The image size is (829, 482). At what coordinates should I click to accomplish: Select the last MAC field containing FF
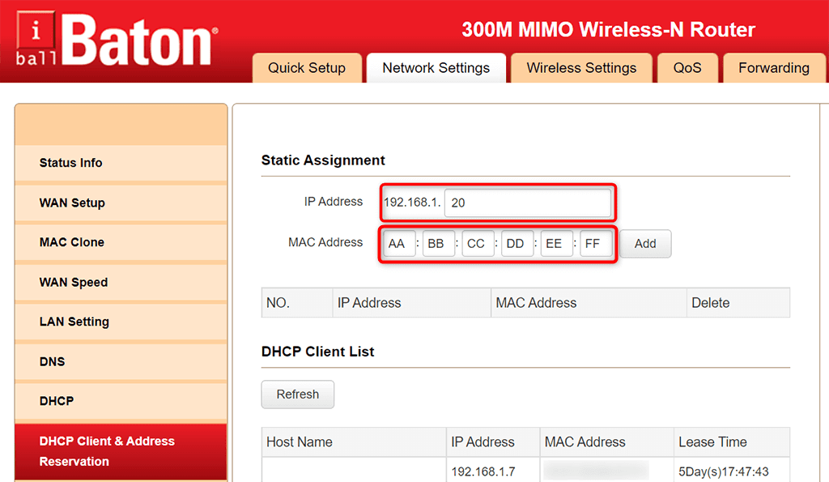pyautogui.click(x=596, y=243)
